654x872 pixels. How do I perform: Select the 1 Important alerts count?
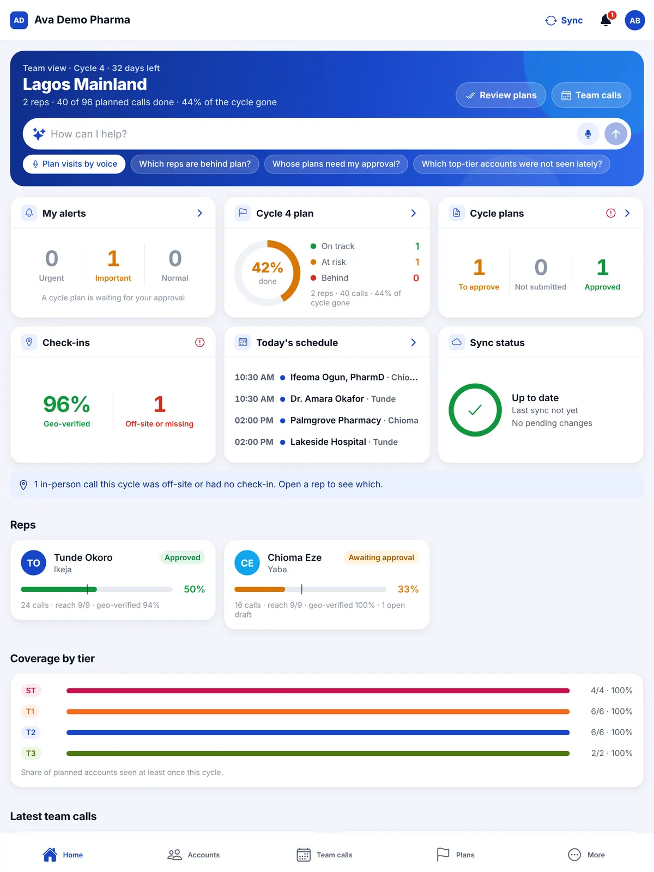click(x=113, y=265)
